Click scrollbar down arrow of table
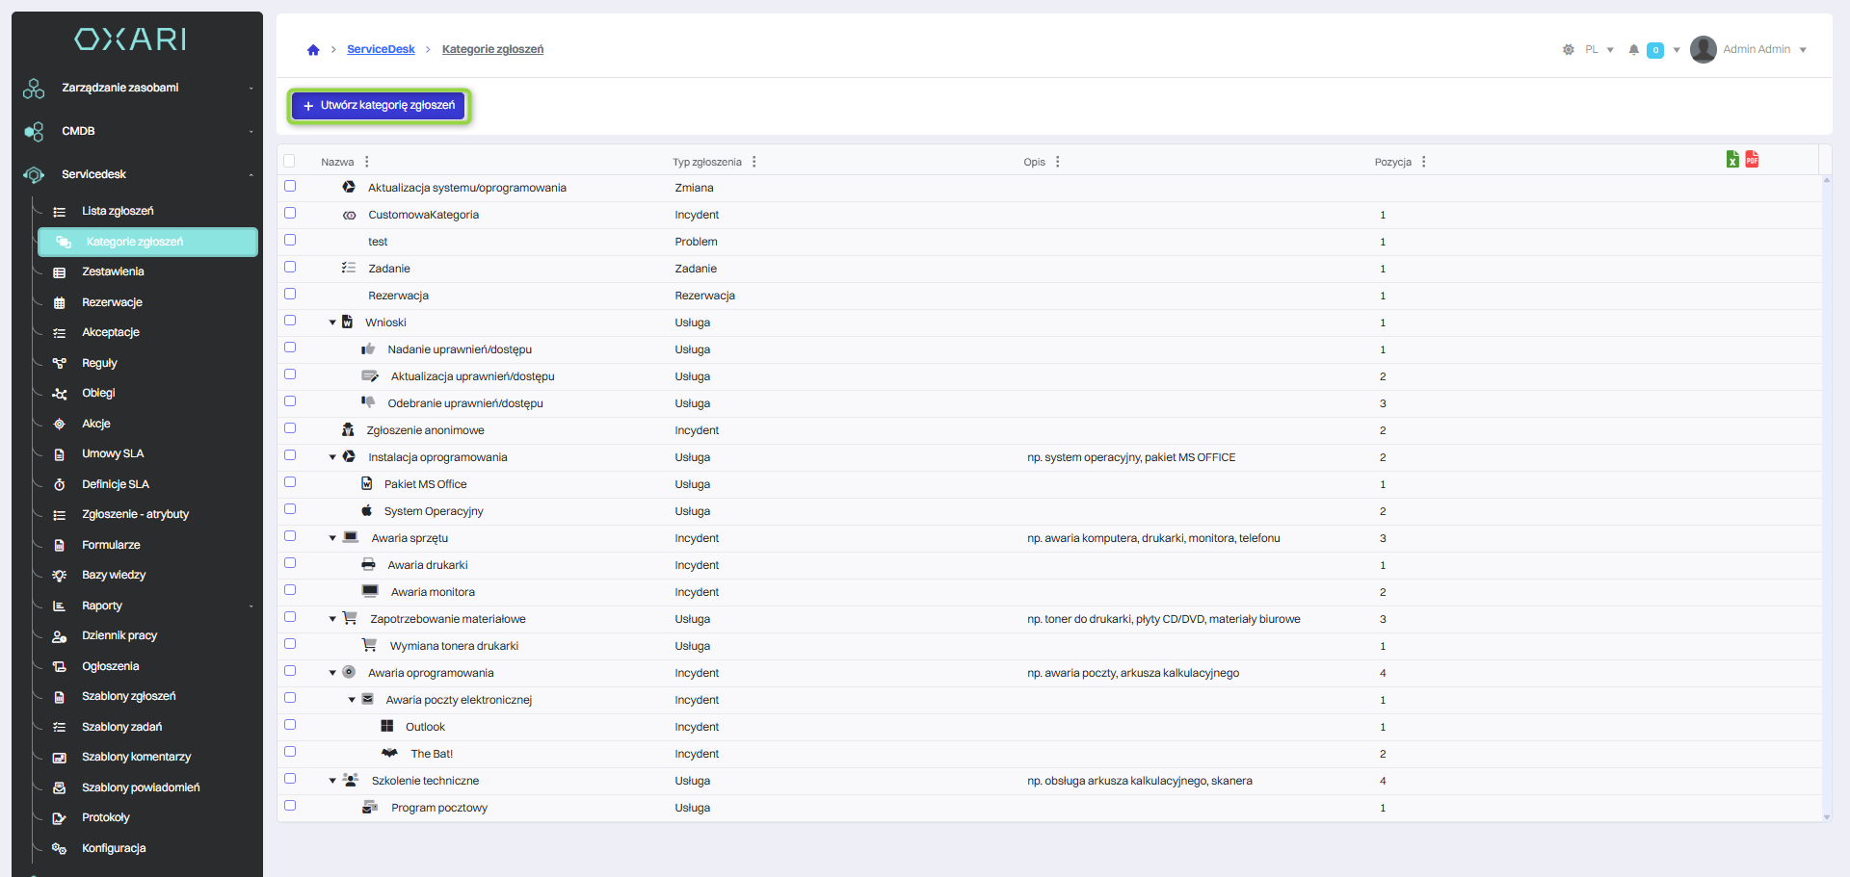 click(x=1826, y=817)
